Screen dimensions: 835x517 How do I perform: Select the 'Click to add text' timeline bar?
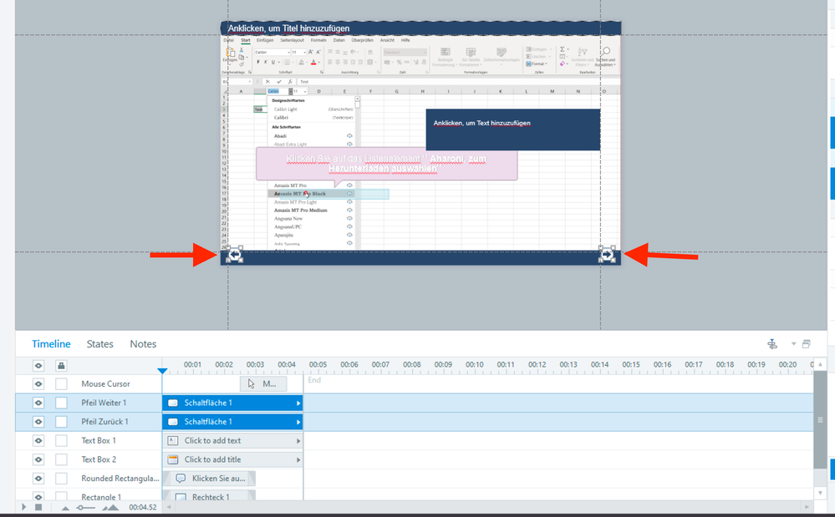point(232,441)
